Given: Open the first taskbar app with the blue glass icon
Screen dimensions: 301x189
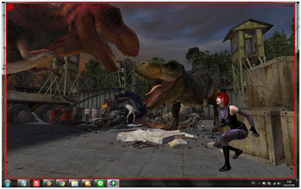Looking at the screenshot, I should 23,183.
